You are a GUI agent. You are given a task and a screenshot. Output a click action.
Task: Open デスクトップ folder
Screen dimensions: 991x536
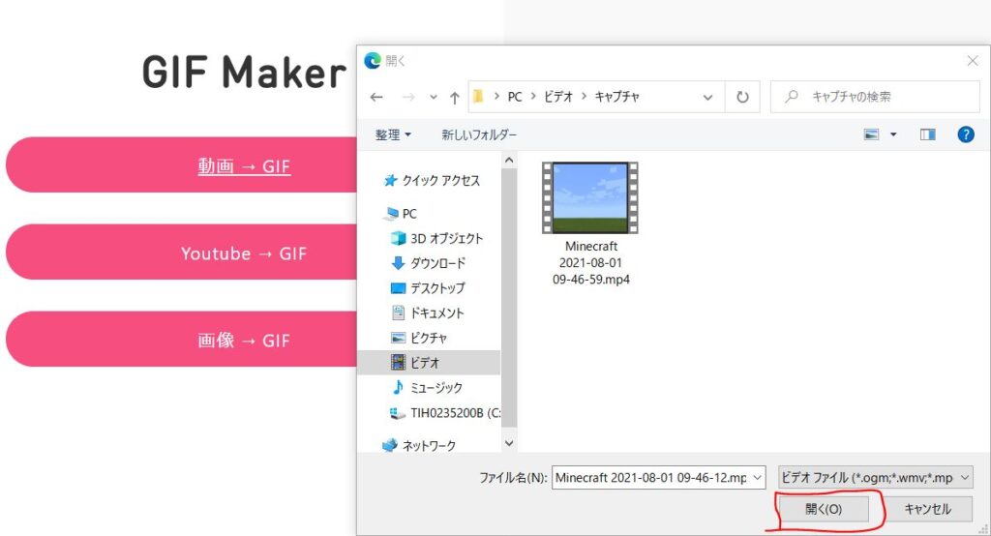click(437, 288)
